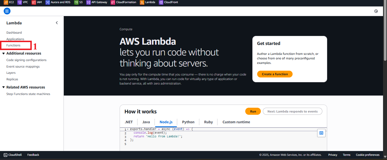Click the hexagon icon at top right
Image resolution: width=387 pixels, height=160 pixels.
click(376, 11)
